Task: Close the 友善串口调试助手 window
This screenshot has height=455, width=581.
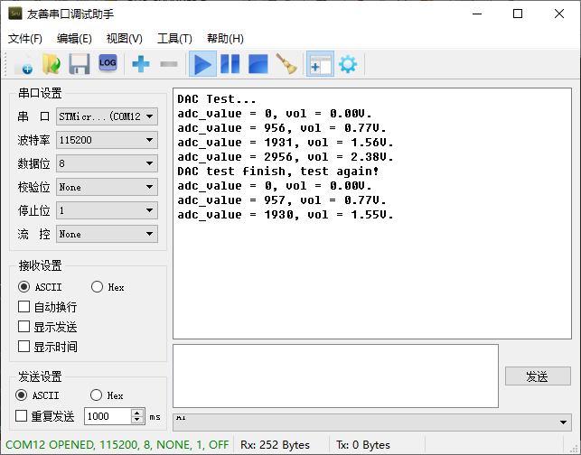Action: point(559,14)
